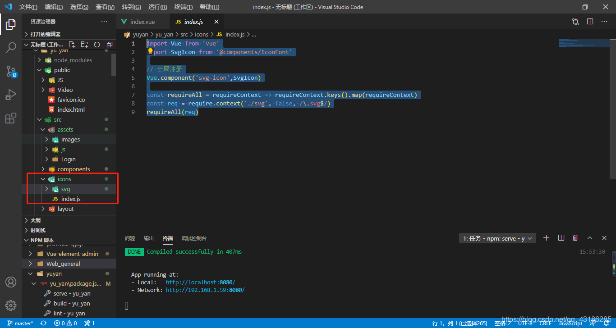Switch to the 输出 output panel tab
The height and width of the screenshot is (328, 616).
pyautogui.click(x=148, y=238)
